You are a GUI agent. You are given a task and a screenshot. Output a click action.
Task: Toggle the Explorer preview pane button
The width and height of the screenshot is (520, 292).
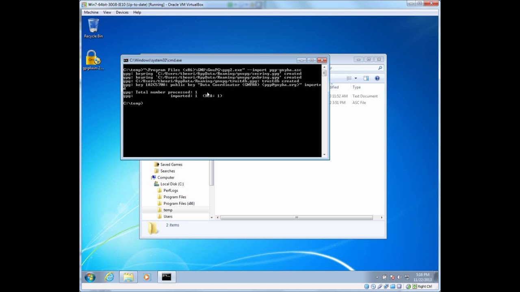[x=366, y=78]
